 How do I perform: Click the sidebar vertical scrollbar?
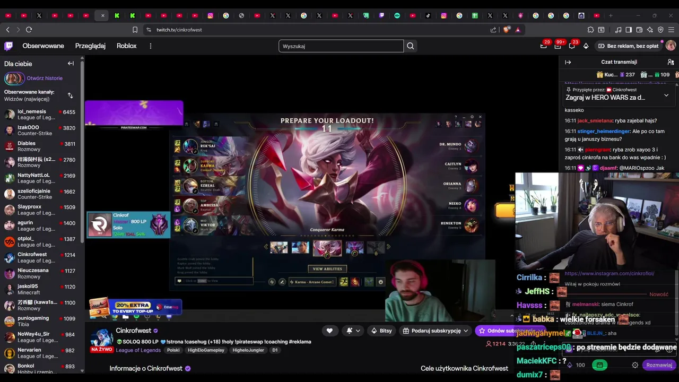[82, 153]
